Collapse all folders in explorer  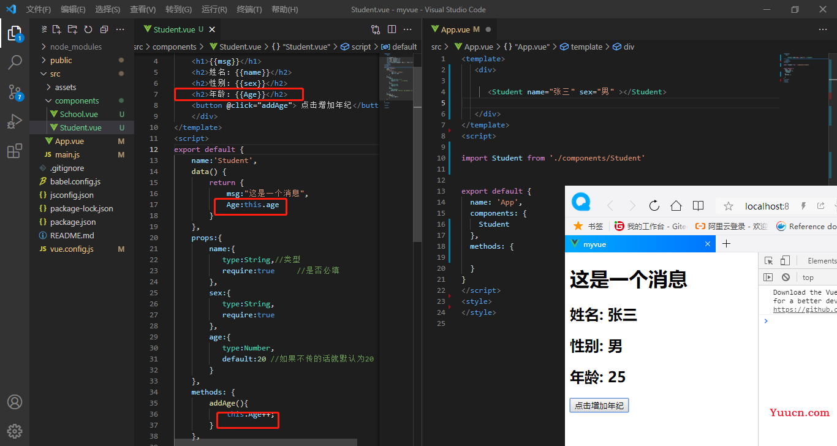104,29
